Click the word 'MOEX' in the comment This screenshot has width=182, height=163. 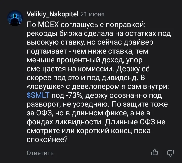[48, 25]
